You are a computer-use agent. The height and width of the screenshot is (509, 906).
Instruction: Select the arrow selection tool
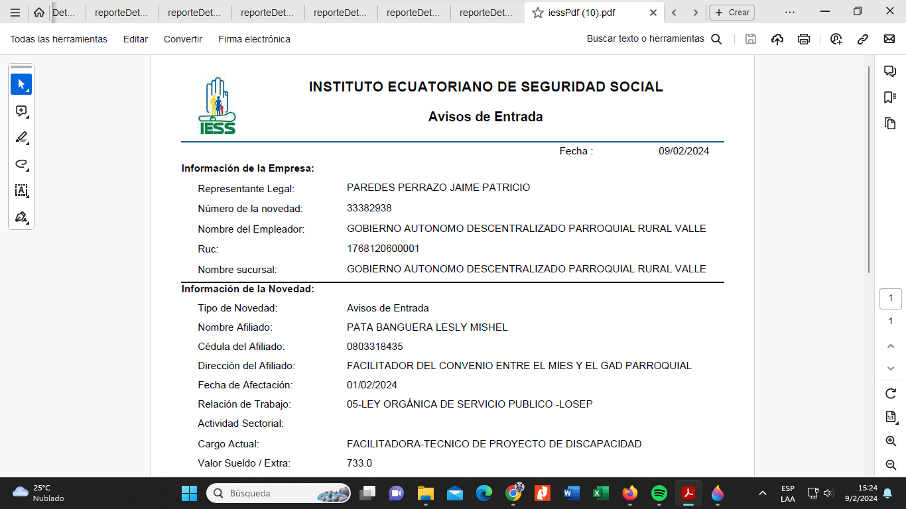(x=21, y=84)
